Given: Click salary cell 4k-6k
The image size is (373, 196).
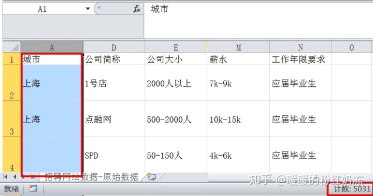Looking at the screenshot, I should click(x=238, y=155).
